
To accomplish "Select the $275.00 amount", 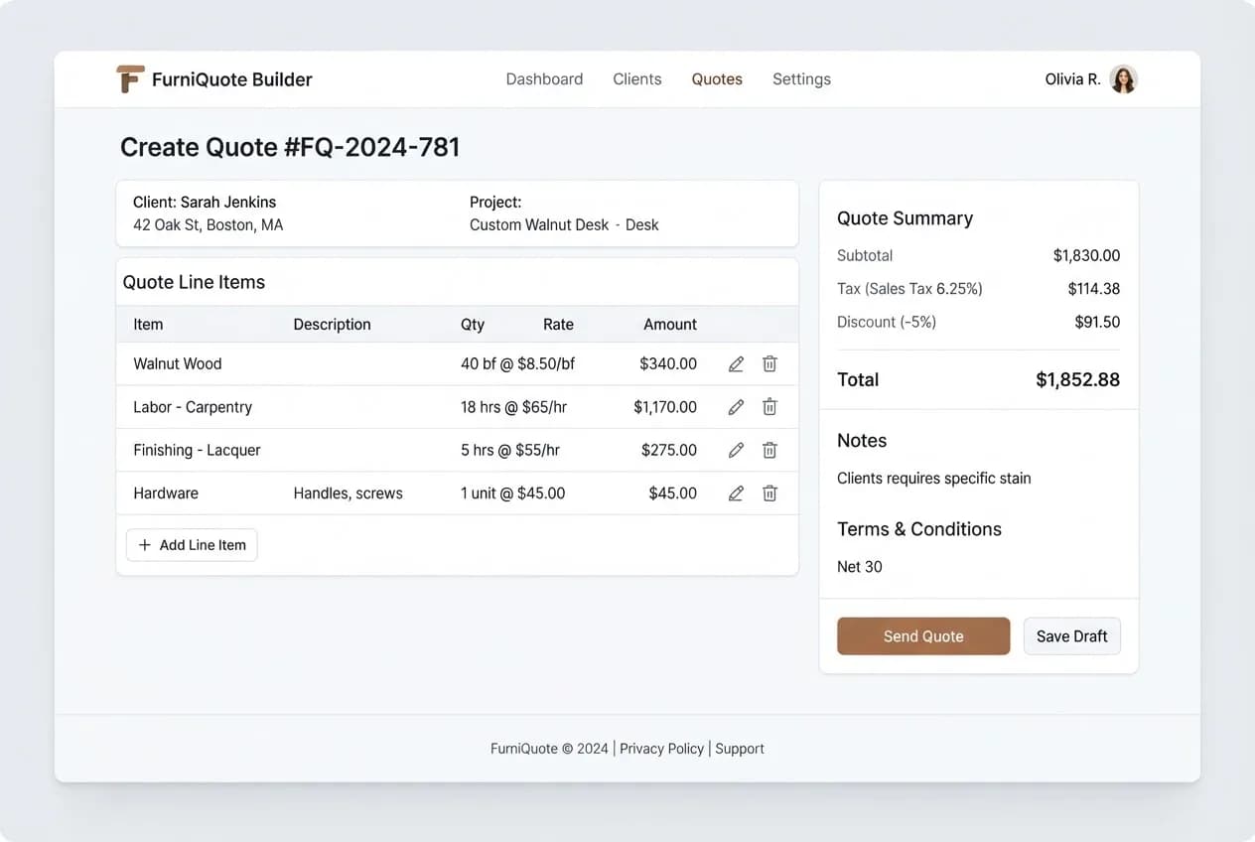I will tap(669, 450).
